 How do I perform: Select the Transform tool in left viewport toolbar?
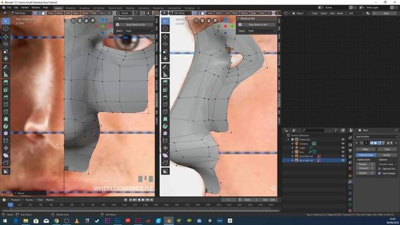(6, 59)
